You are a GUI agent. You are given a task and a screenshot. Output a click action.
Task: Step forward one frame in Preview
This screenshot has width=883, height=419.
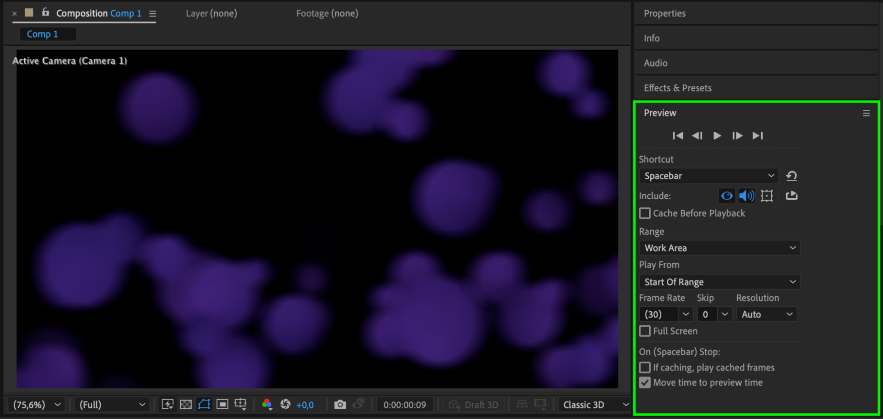tap(737, 136)
